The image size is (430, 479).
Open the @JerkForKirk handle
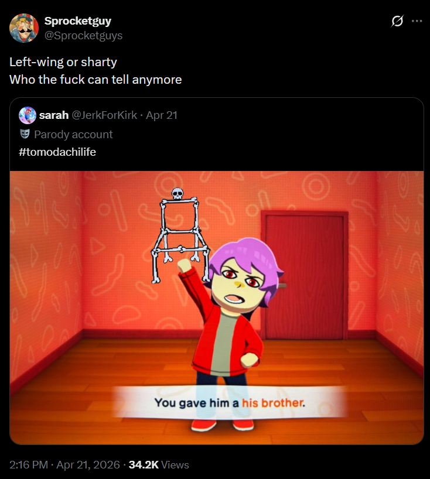click(x=104, y=115)
